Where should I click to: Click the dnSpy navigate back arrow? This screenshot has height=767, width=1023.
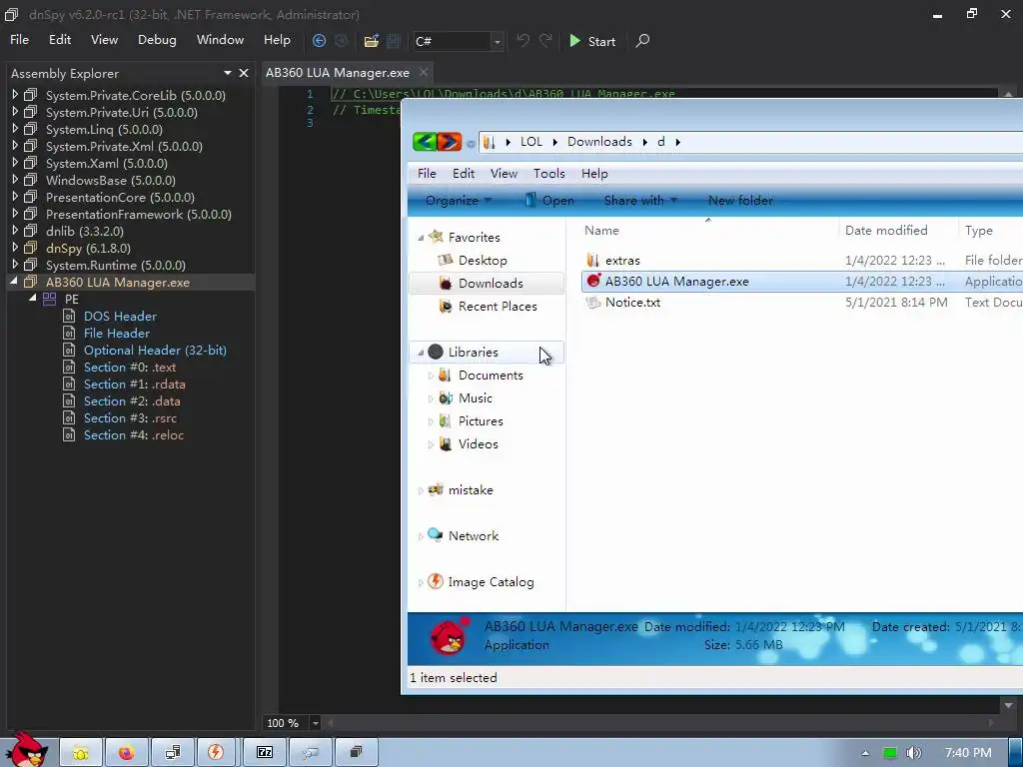click(x=319, y=41)
